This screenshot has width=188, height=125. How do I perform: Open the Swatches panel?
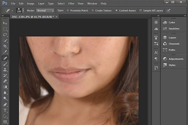coord(174,29)
